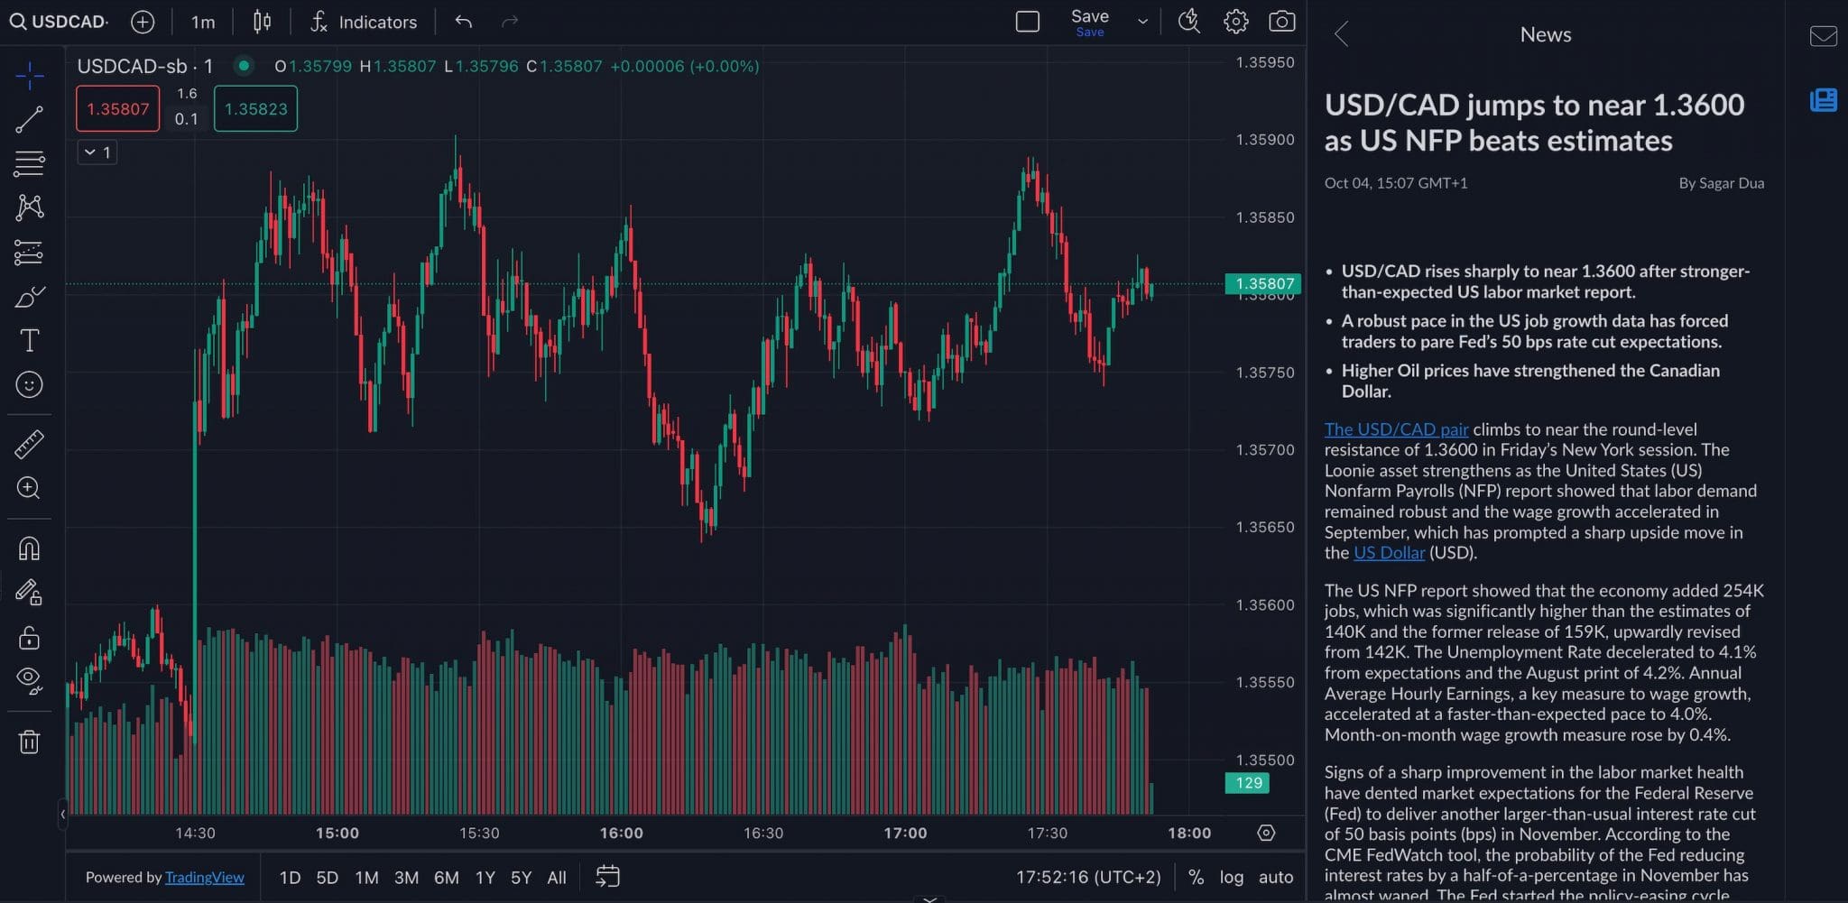Add a symbol to compare
The height and width of the screenshot is (903, 1848).
[x=143, y=22]
